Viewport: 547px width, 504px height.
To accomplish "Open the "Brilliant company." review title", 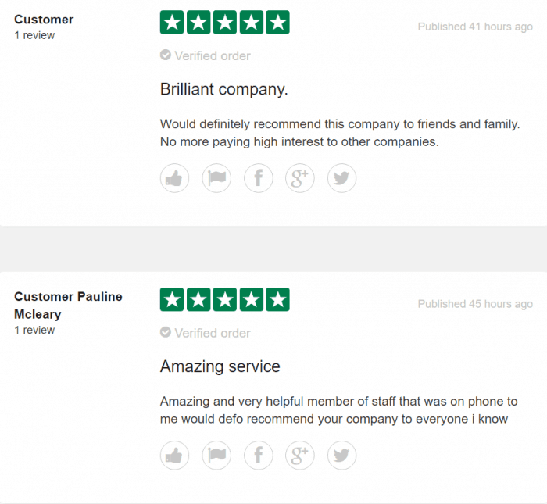I will point(224,89).
